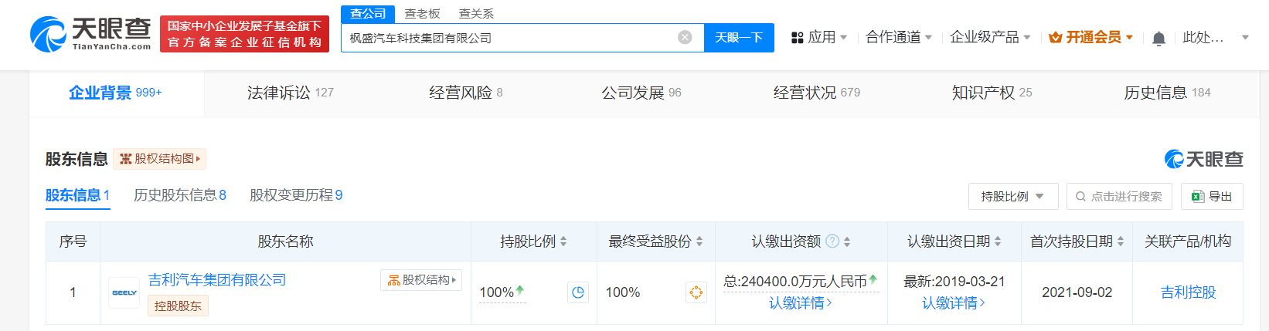Sort by 首次持股日期 column
Image resolution: width=1269 pixels, height=331 pixels.
[1077, 241]
